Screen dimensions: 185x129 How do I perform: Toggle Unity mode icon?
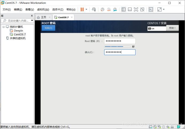click(x=142, y=9)
